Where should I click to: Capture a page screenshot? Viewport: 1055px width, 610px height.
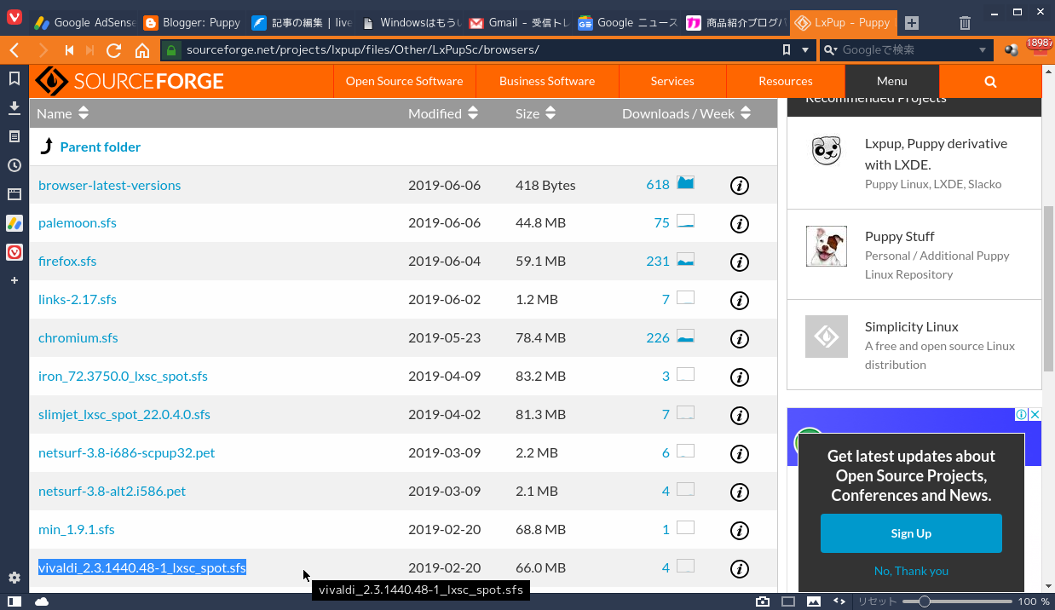tap(763, 601)
